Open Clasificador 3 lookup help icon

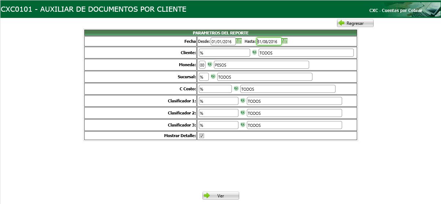tap(242, 125)
